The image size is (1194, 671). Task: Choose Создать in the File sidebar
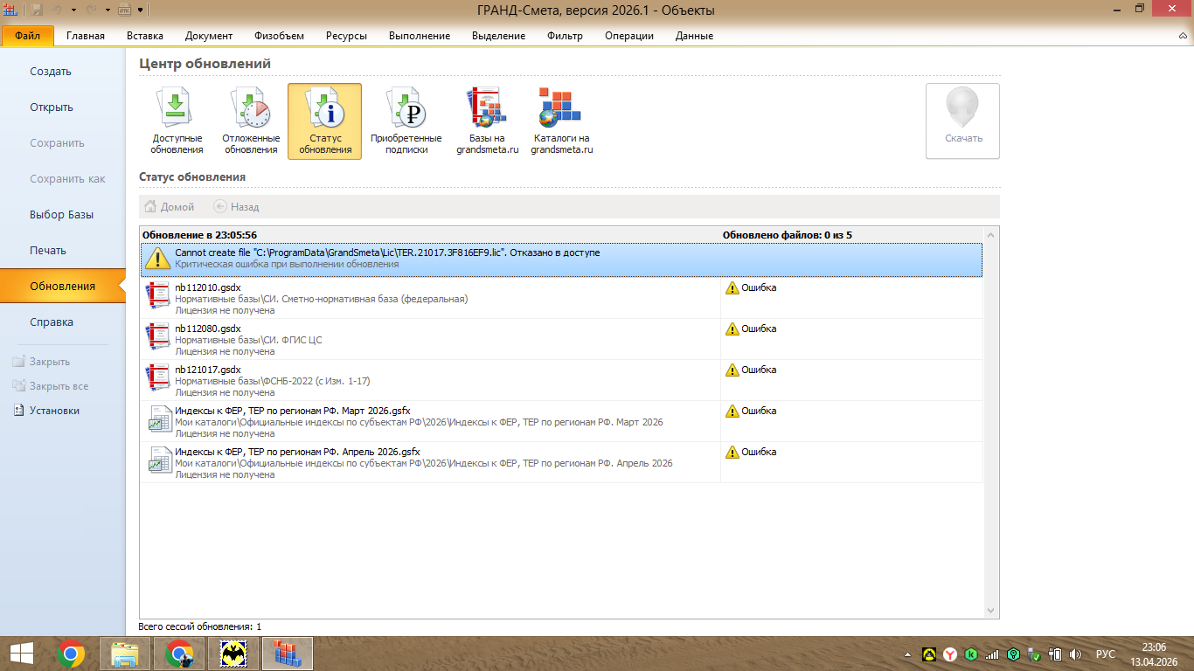point(51,72)
